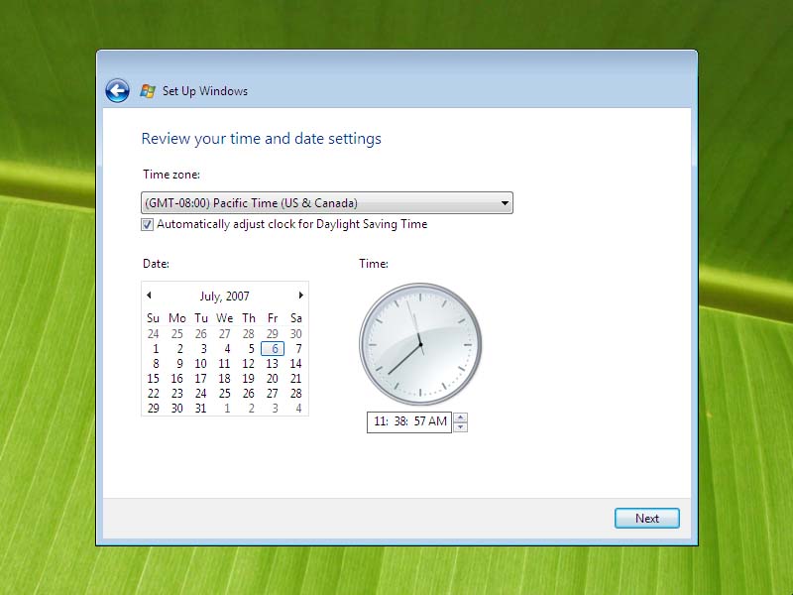Image resolution: width=793 pixels, height=595 pixels.
Task: Select July 23 in the calendar
Action: point(177,394)
